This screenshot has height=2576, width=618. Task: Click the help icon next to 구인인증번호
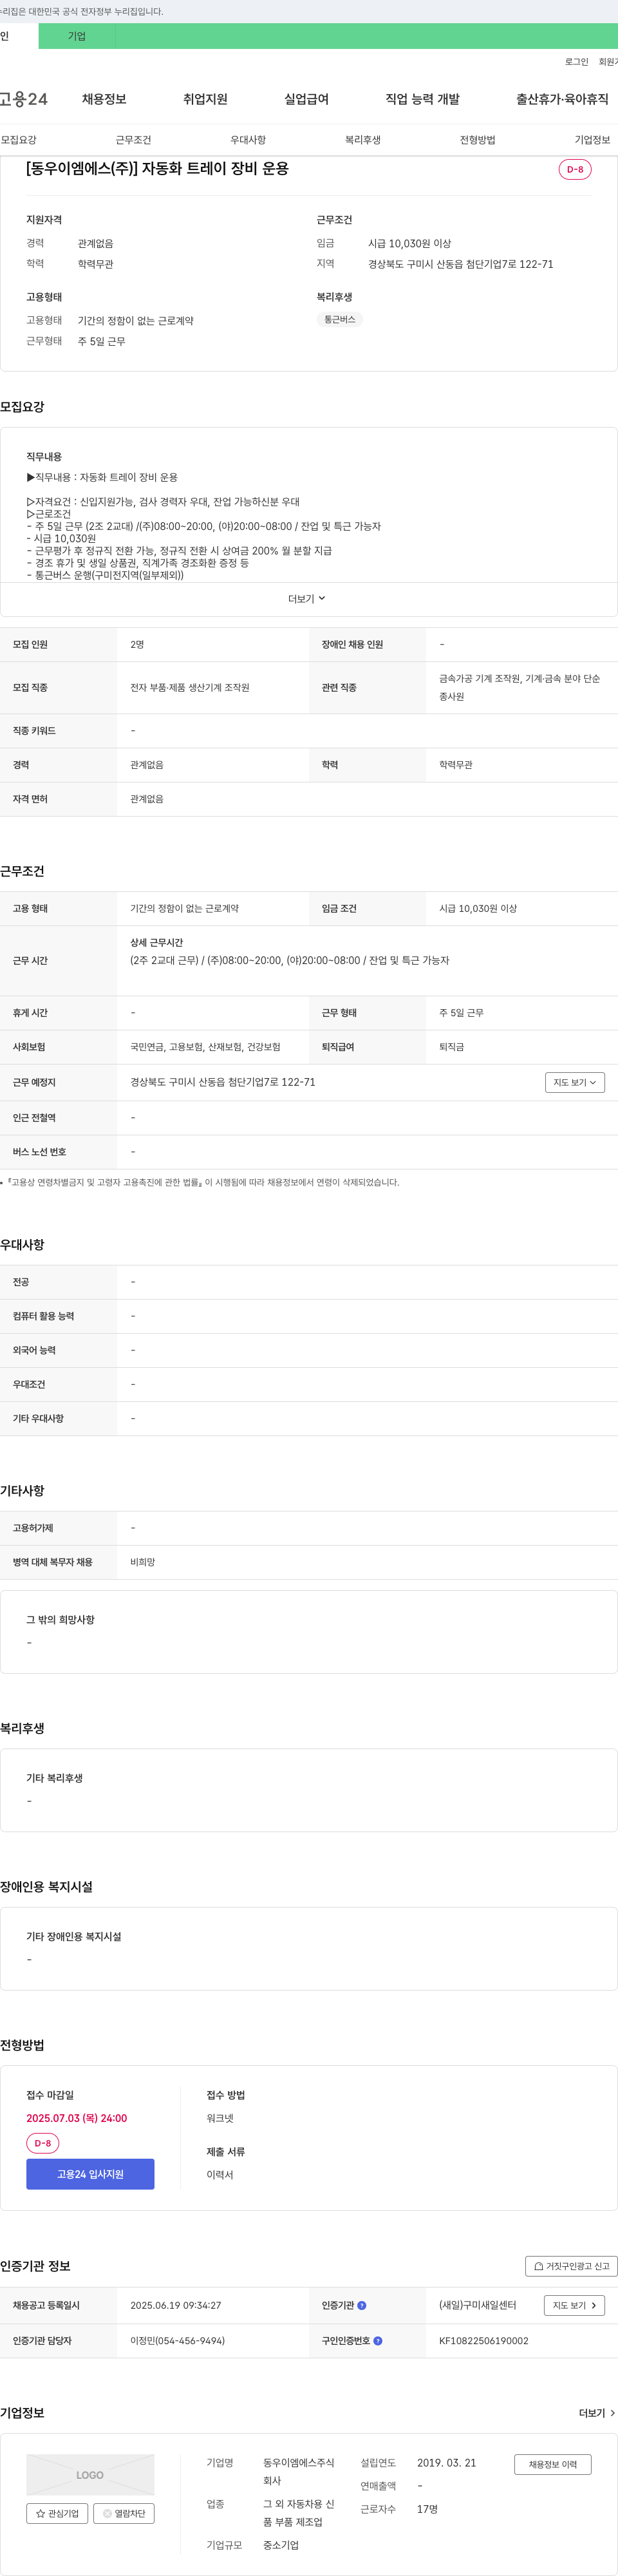coord(378,2341)
